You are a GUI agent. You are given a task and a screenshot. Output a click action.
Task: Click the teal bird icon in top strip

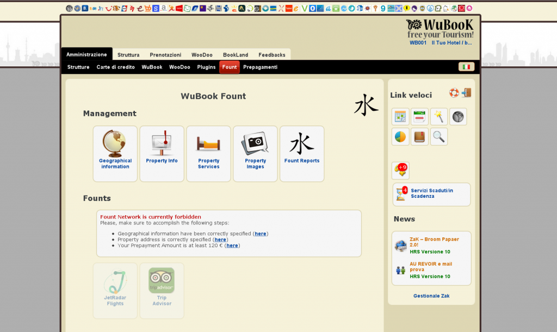pos(351,8)
